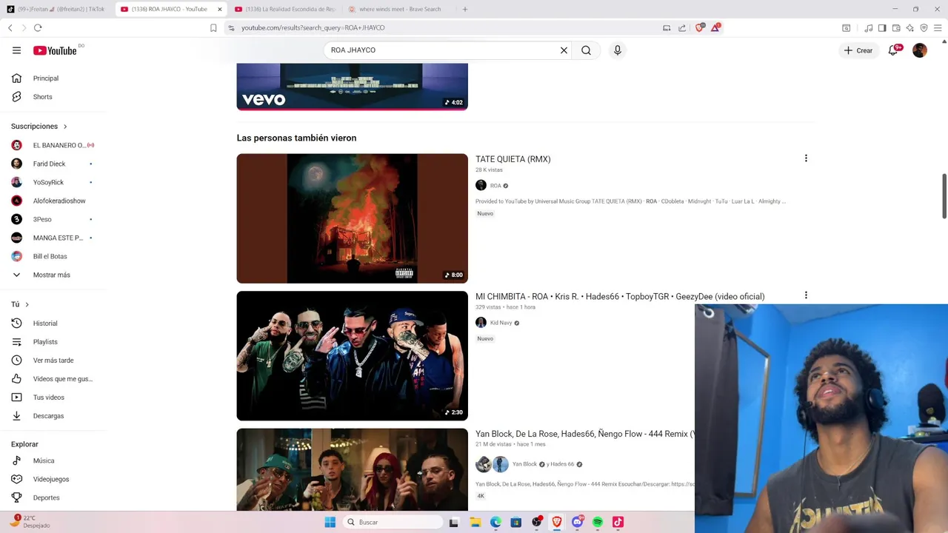Start voice search with the microphone
The width and height of the screenshot is (948, 533).
(618, 50)
